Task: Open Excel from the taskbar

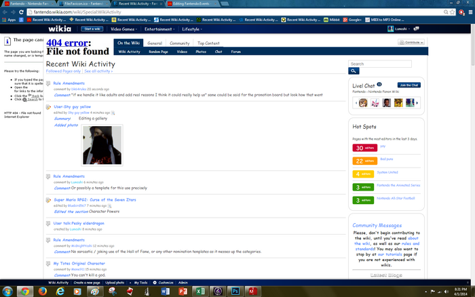Action: click(x=200, y=292)
